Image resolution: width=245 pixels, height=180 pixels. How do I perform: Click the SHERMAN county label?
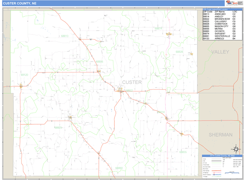(220, 134)
